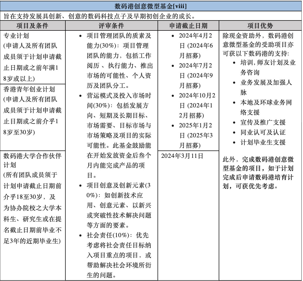Click the text 可获优先考虑
This screenshot has width=303, height=281.
pyautogui.click(x=255, y=186)
